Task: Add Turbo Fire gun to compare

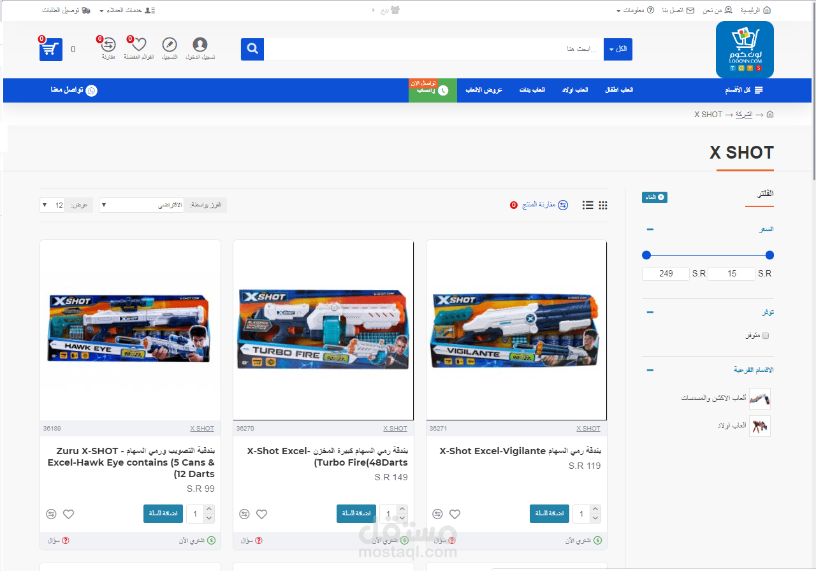Action: (x=244, y=514)
